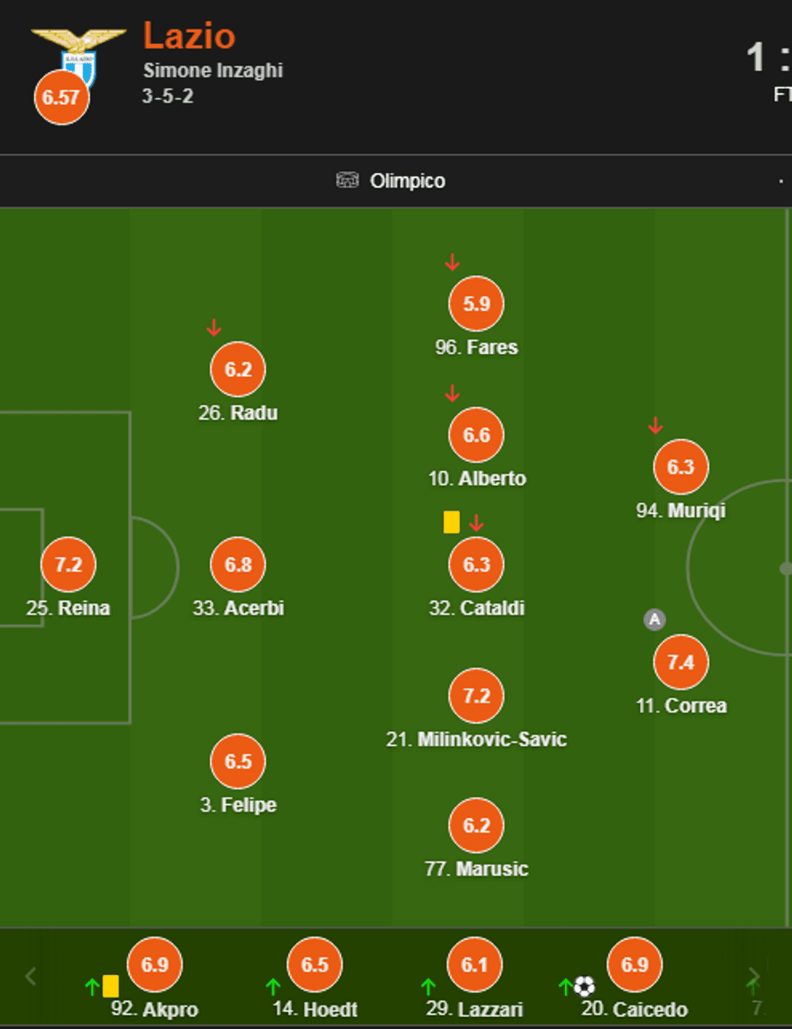Click the Olimpico stadium icon
792x1029 pixels.
click(348, 180)
